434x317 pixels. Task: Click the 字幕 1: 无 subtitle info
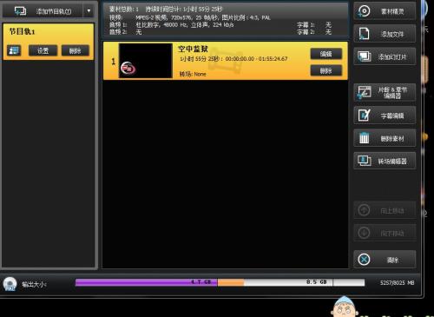[314, 25]
